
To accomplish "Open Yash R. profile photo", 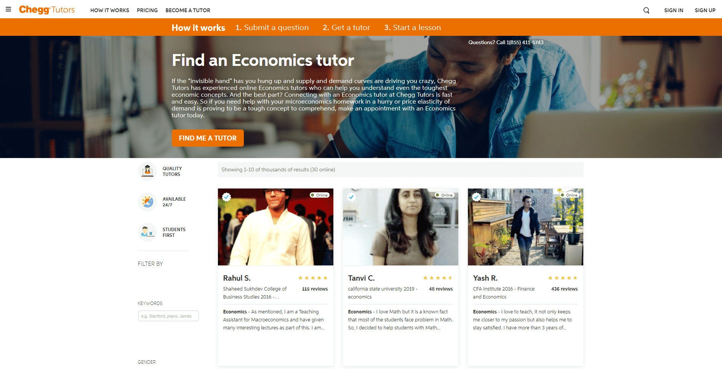I will pos(525,227).
